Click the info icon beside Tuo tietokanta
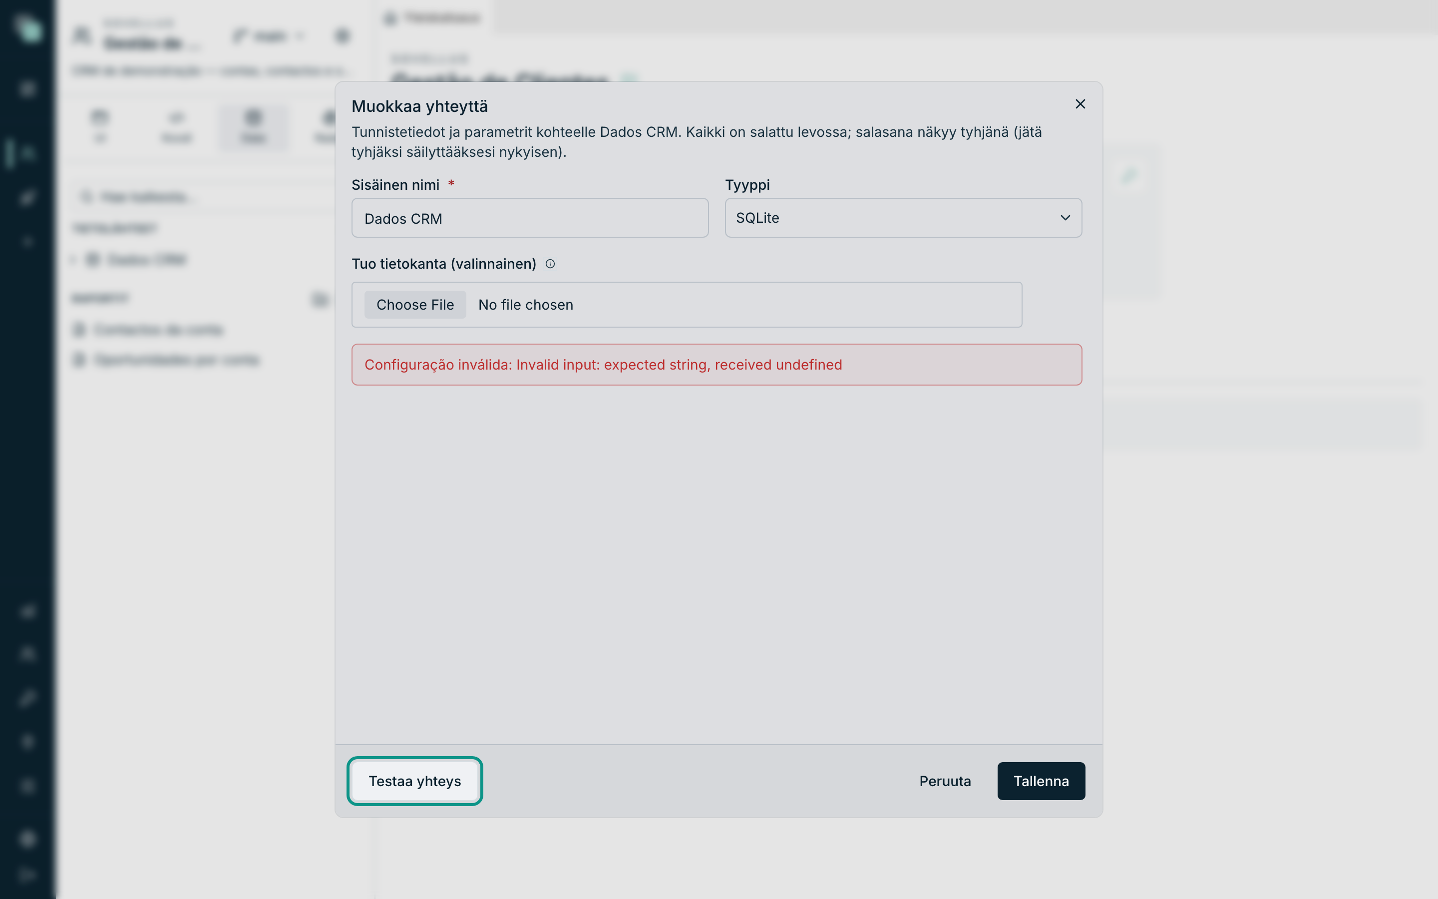The width and height of the screenshot is (1438, 899). click(550, 264)
